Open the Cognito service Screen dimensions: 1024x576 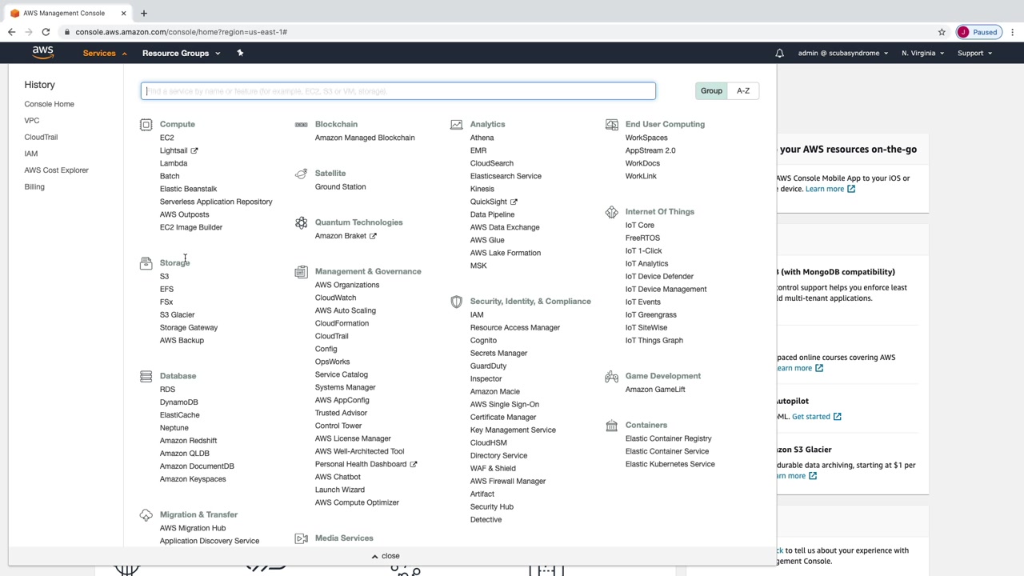click(x=483, y=340)
